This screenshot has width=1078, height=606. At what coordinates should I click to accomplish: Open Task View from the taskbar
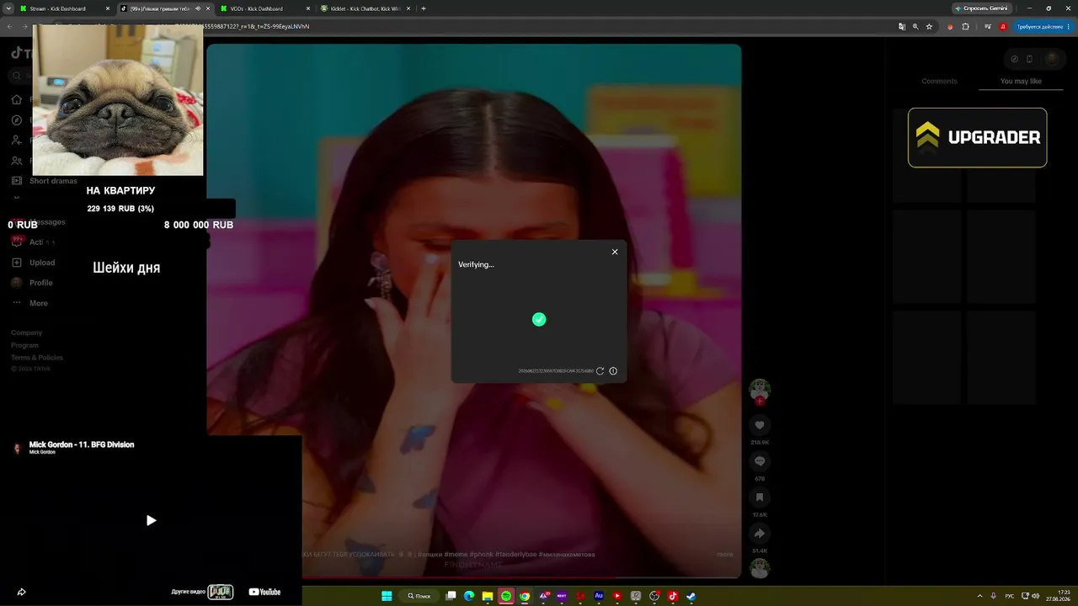451,596
